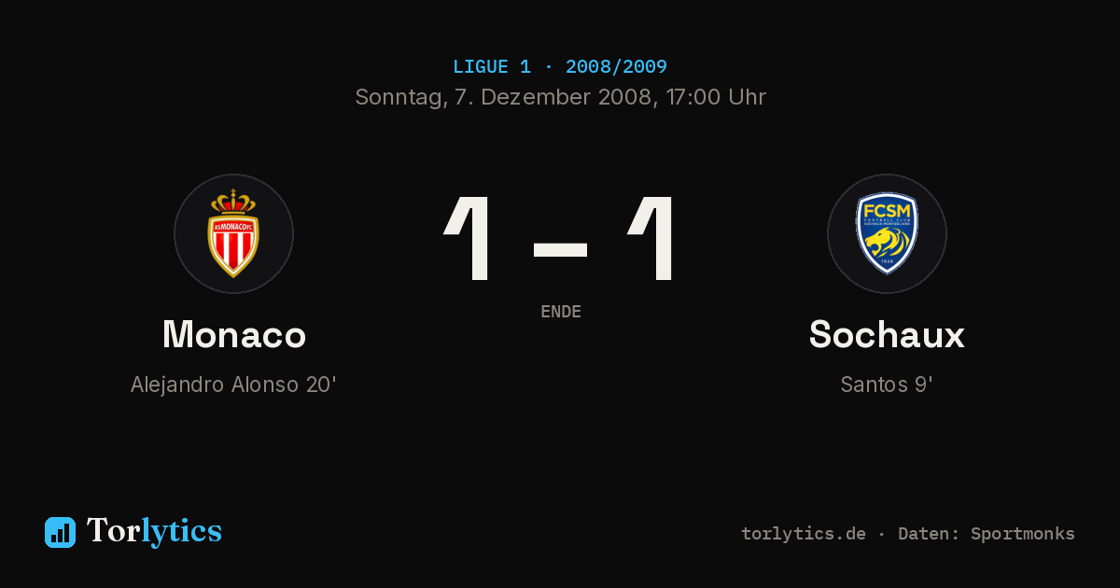Click goal scorer Alejandro Alonso 20'
Viewport: 1120px width, 588px height.
click(233, 385)
